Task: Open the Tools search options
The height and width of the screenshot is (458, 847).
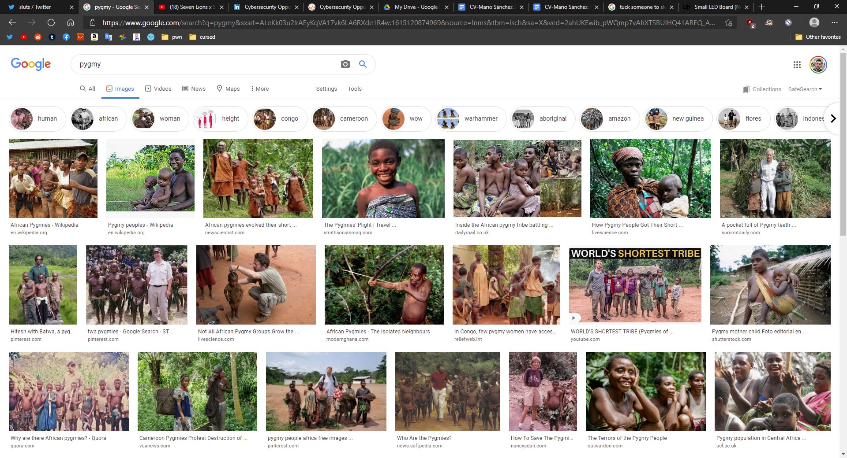Action: click(x=354, y=89)
